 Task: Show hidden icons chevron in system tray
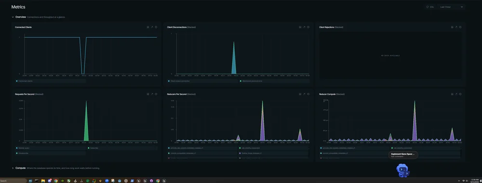tap(459, 181)
